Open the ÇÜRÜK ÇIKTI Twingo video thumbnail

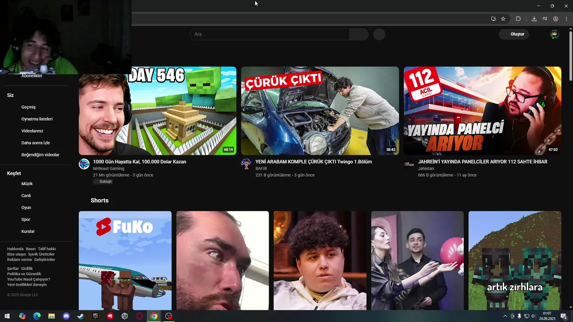tap(320, 110)
